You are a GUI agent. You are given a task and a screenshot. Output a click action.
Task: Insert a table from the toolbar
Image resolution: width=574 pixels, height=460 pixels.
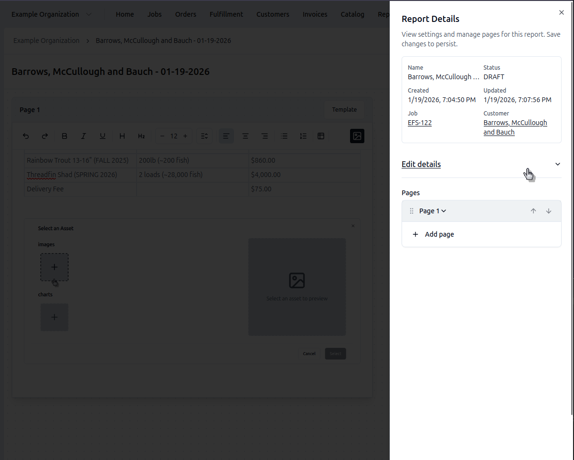click(x=321, y=136)
